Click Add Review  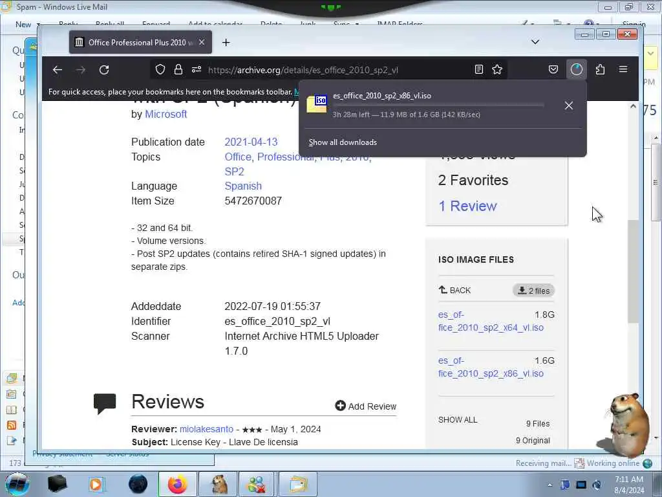coord(366,406)
